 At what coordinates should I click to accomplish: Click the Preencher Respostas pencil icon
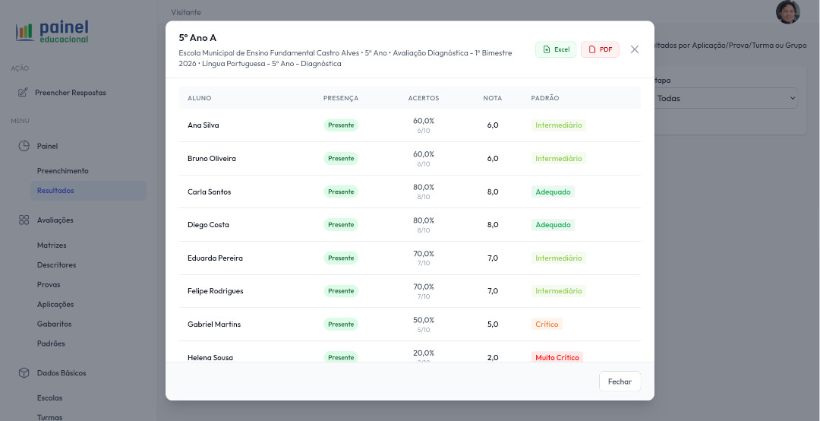pos(23,93)
